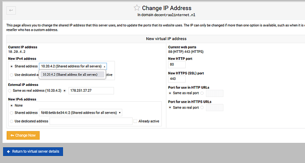Viewport: 305px width, 163px height.
Task: Click the back arrow icon button
Action: coord(11,10)
